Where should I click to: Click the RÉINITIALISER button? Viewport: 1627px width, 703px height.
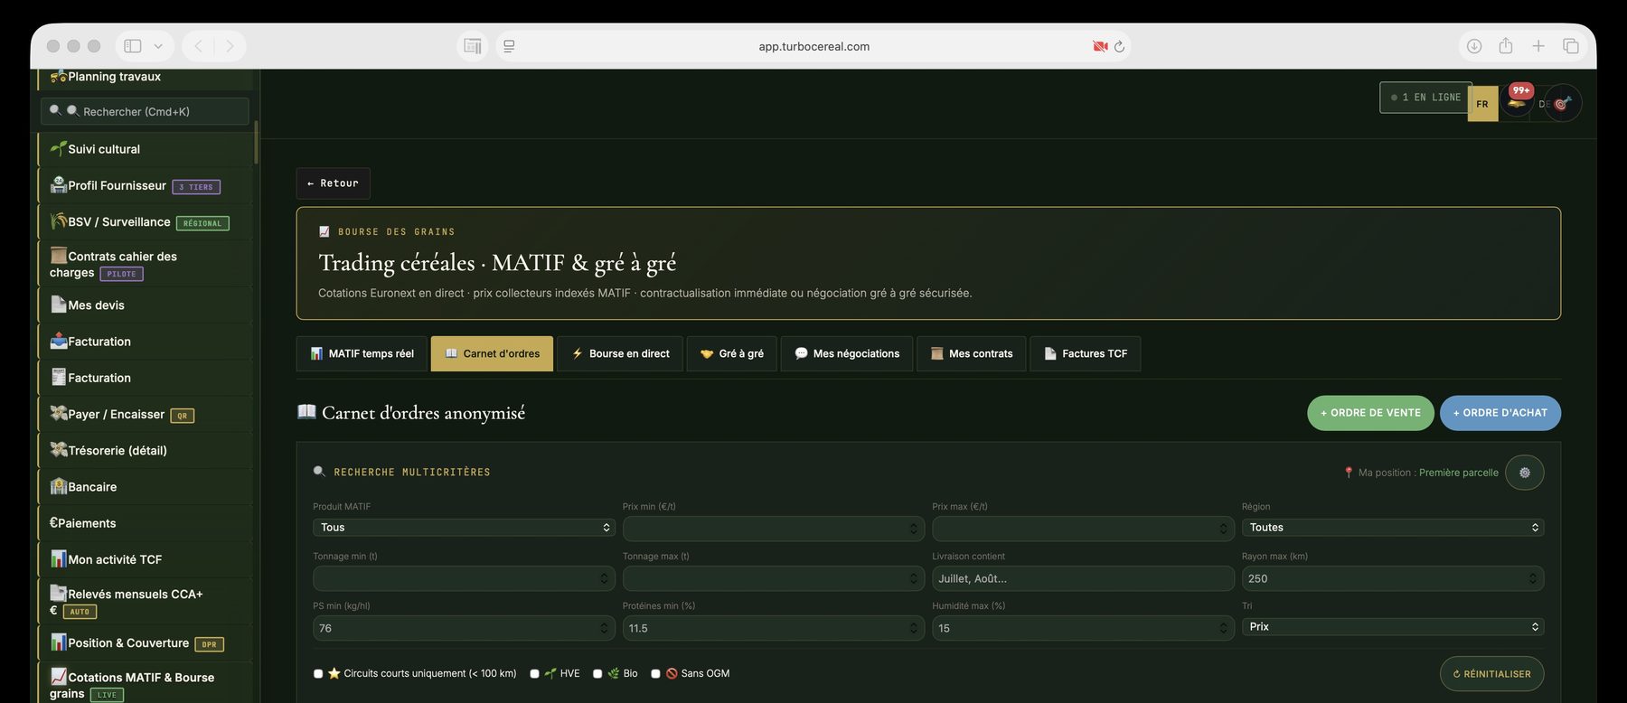(x=1491, y=674)
